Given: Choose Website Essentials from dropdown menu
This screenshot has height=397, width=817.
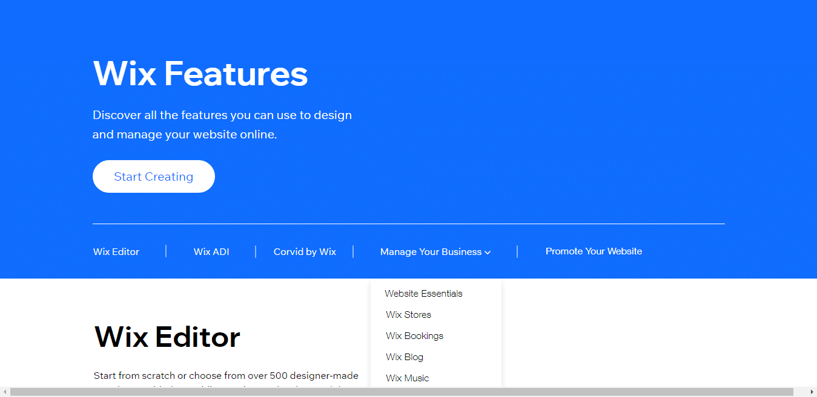Looking at the screenshot, I should (423, 294).
